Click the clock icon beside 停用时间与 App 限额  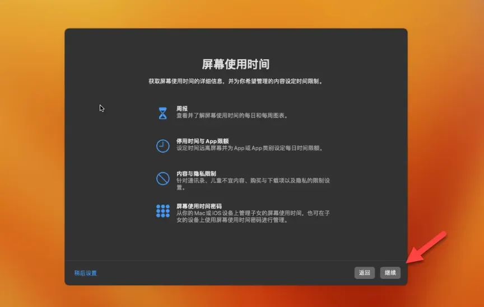162,146
